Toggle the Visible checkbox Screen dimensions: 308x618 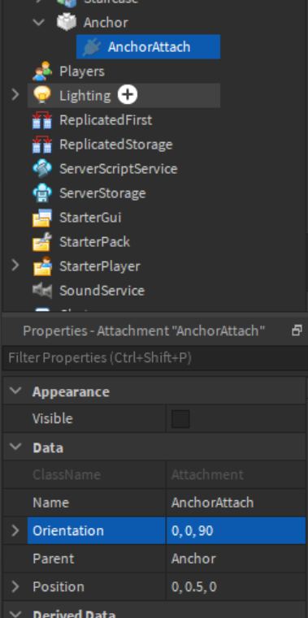[180, 418]
